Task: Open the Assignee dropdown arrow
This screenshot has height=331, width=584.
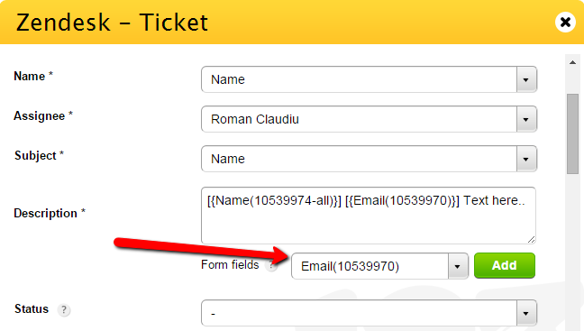Action: click(x=526, y=119)
